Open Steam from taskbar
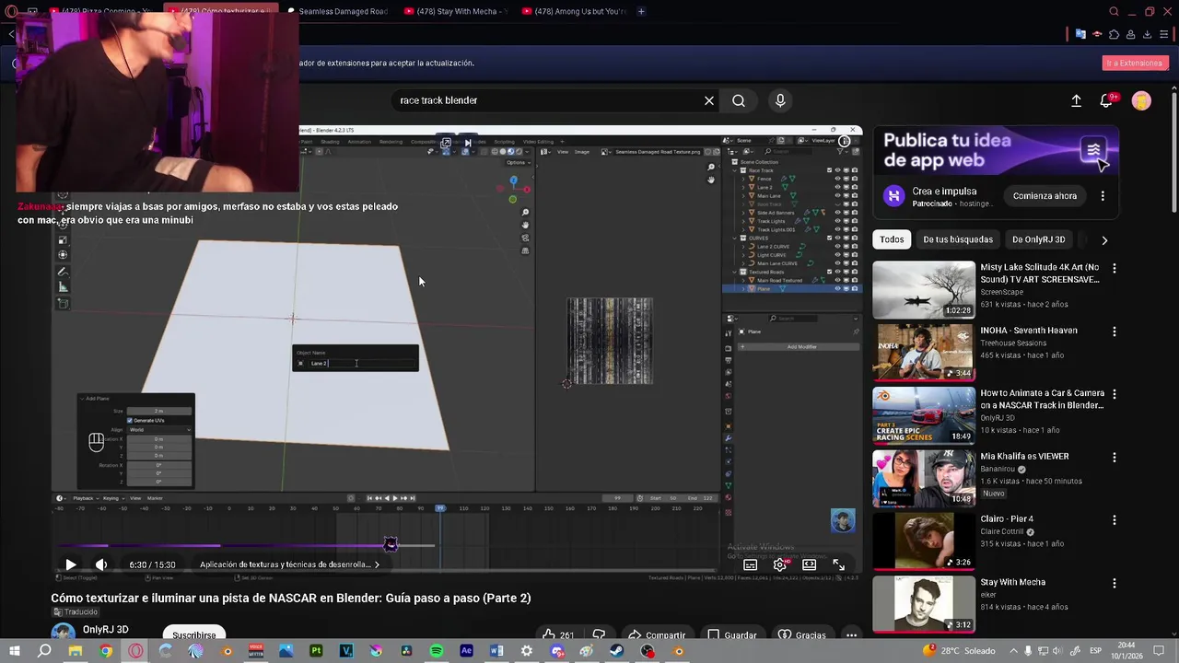The width and height of the screenshot is (1179, 663). point(617,651)
